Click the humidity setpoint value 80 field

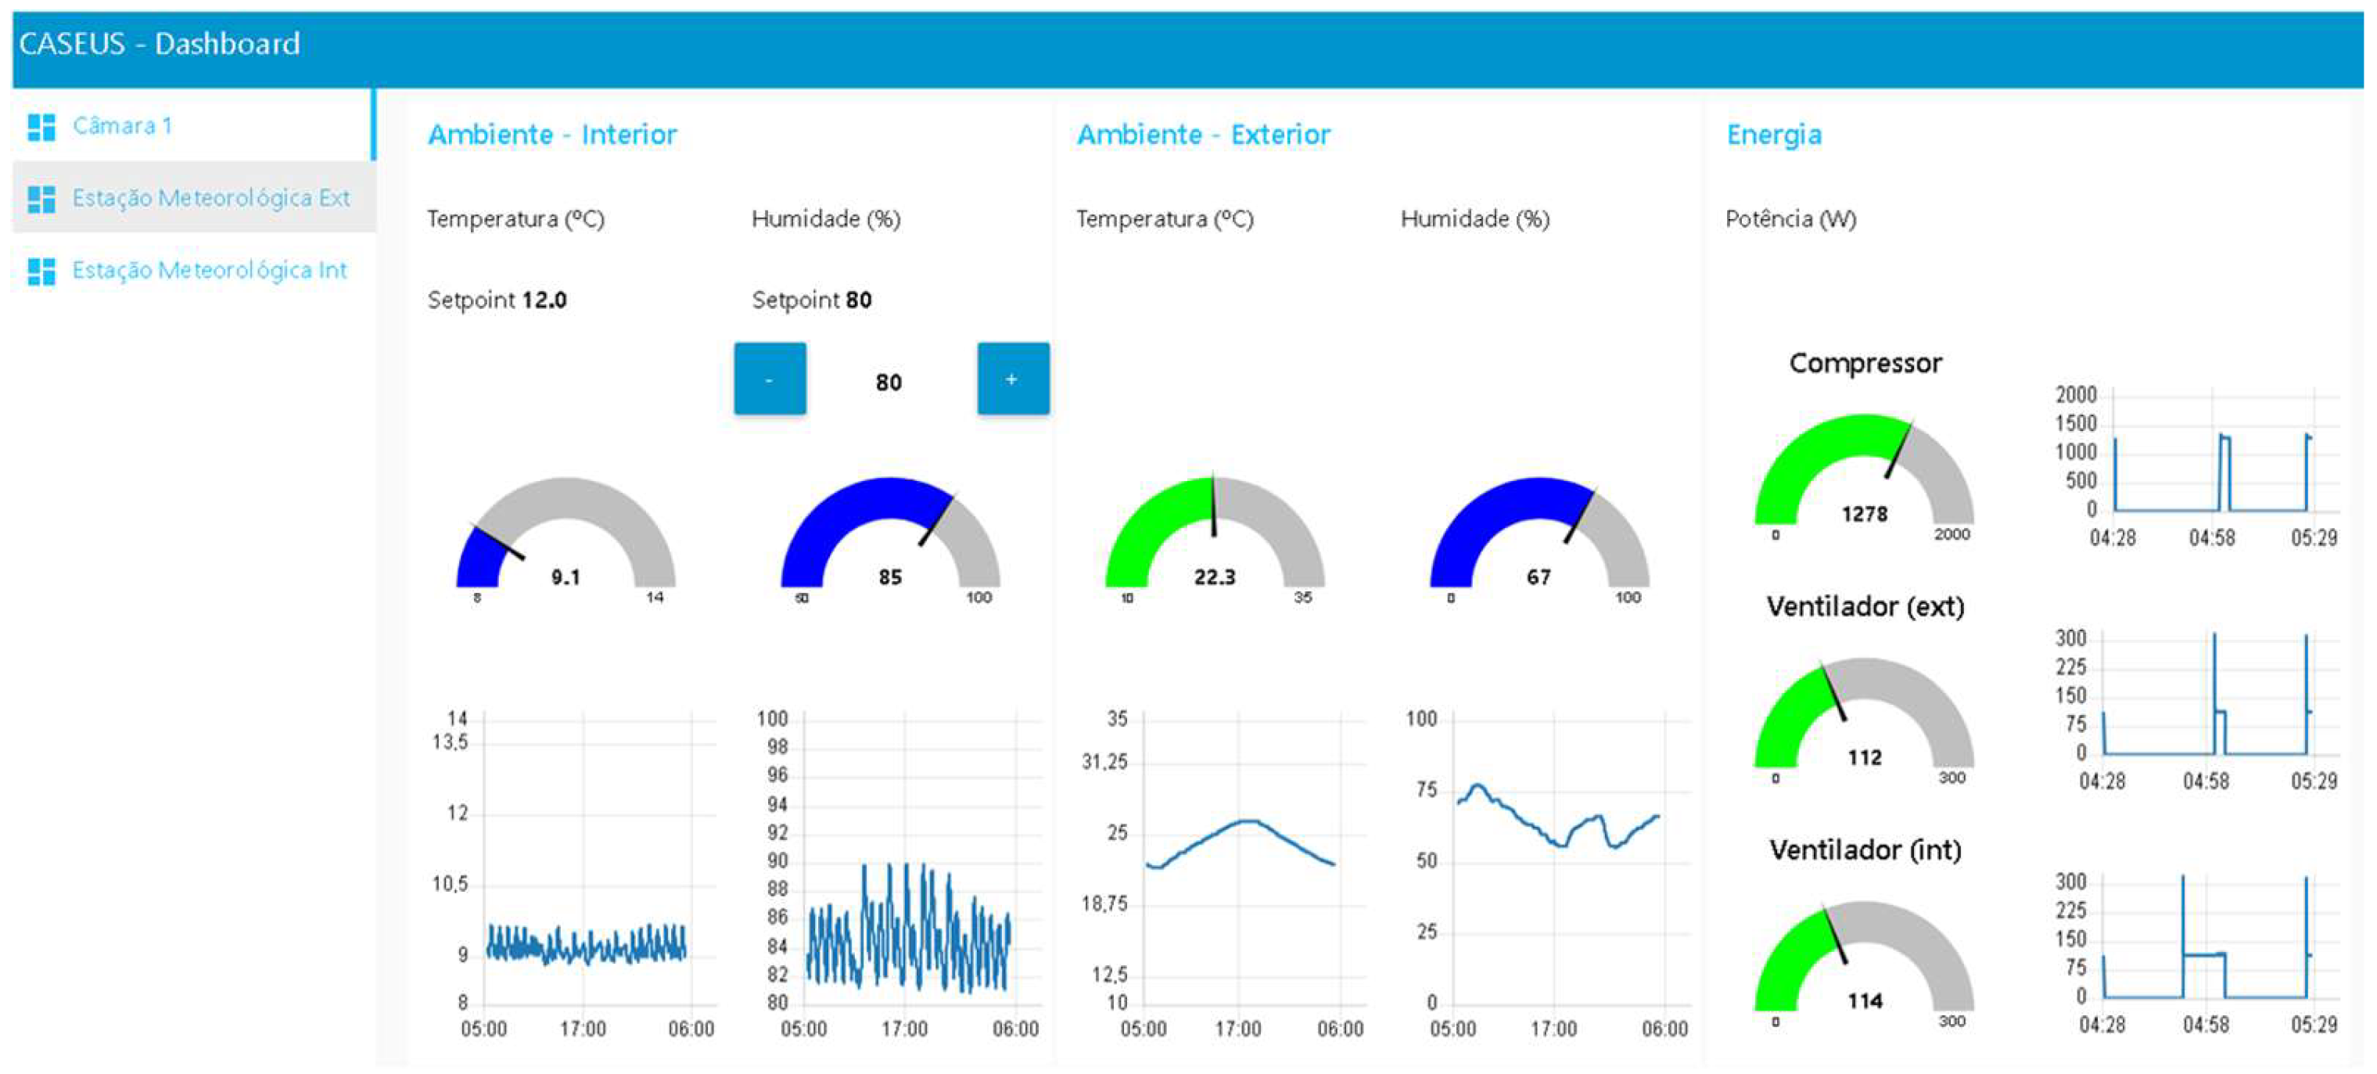889,382
